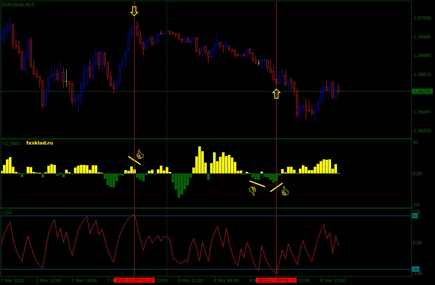
Task: Select the 2023.11.07 21:15 time marker
Action: point(134,280)
